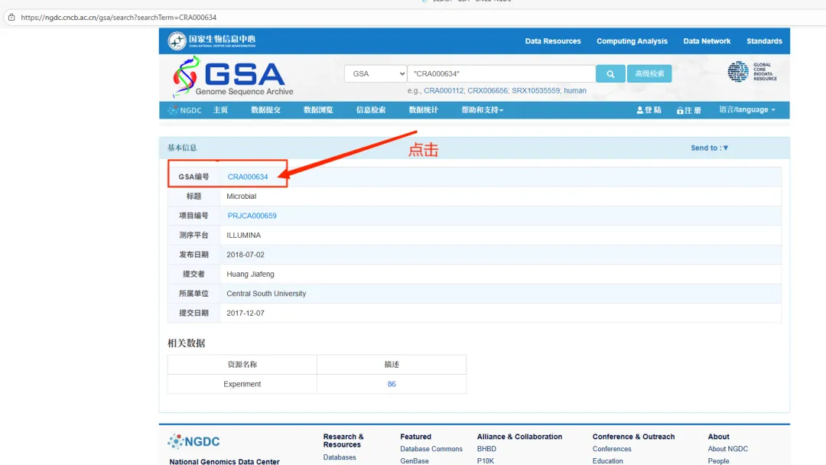
Task: Click Central South University text
Action: click(266, 294)
